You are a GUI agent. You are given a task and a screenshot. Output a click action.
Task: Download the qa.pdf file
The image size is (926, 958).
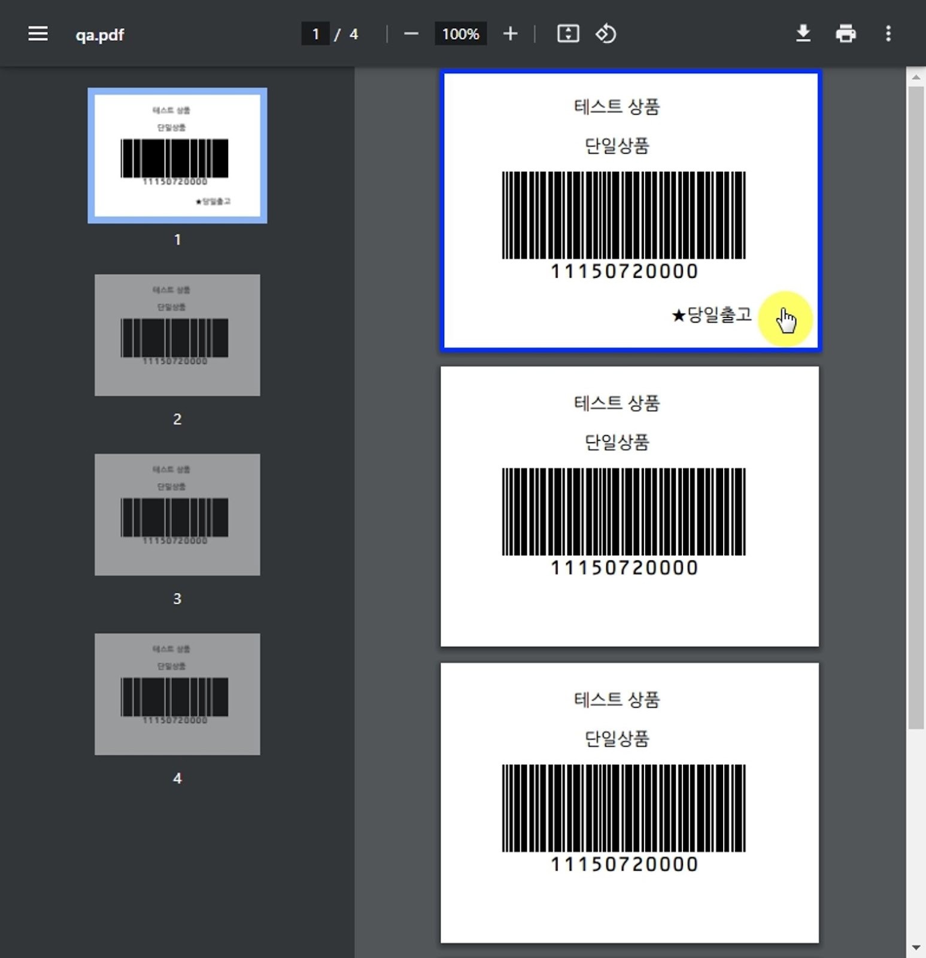point(803,34)
